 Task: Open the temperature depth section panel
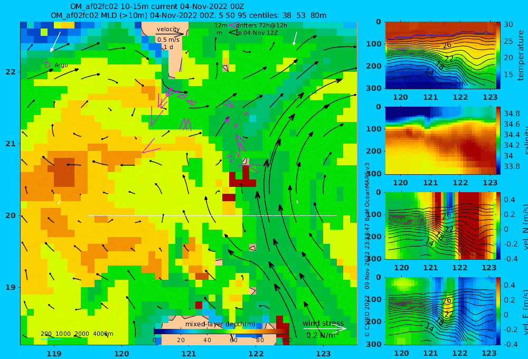[x=440, y=55]
